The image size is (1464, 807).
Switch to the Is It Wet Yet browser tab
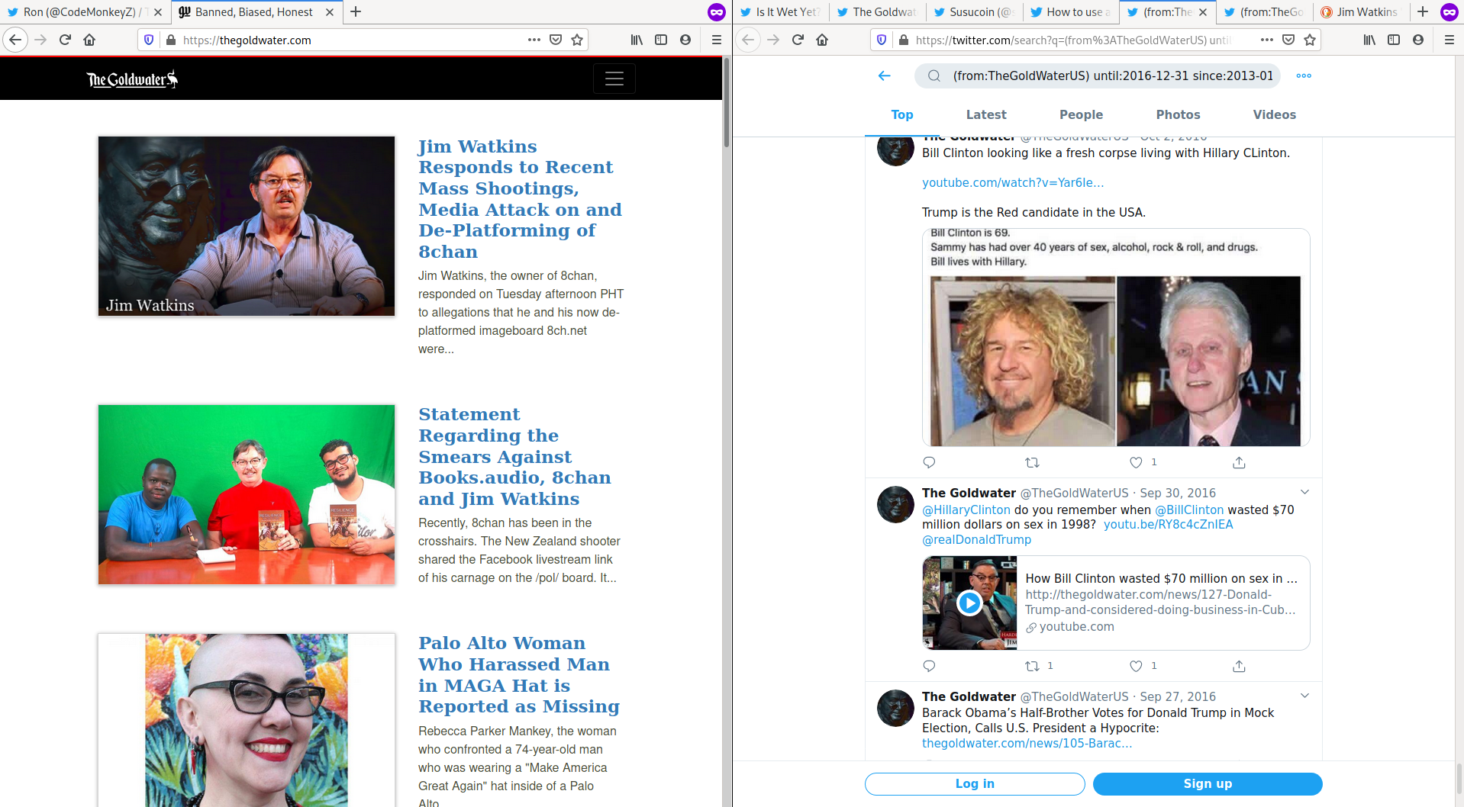pyautogui.click(x=780, y=12)
